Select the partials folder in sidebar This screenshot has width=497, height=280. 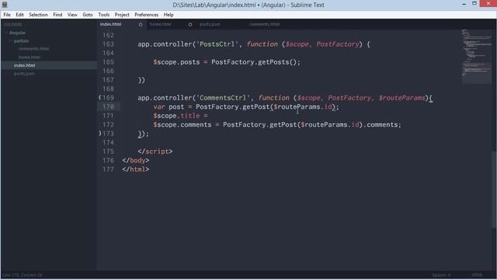point(21,41)
